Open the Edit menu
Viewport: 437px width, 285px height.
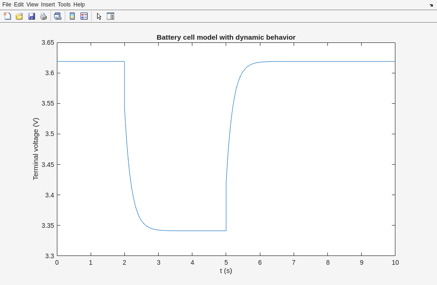18,5
